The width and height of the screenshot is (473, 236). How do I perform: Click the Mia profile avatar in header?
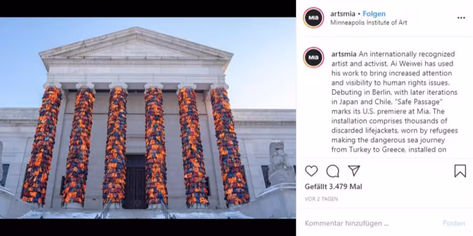pyautogui.click(x=313, y=18)
